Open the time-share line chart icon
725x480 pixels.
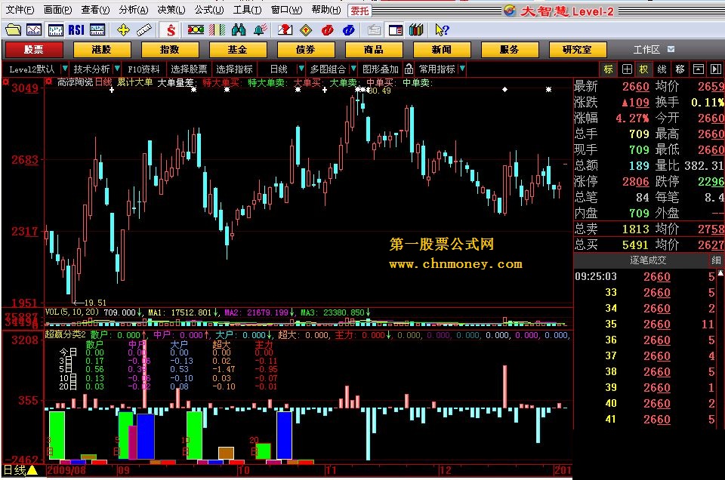34,30
